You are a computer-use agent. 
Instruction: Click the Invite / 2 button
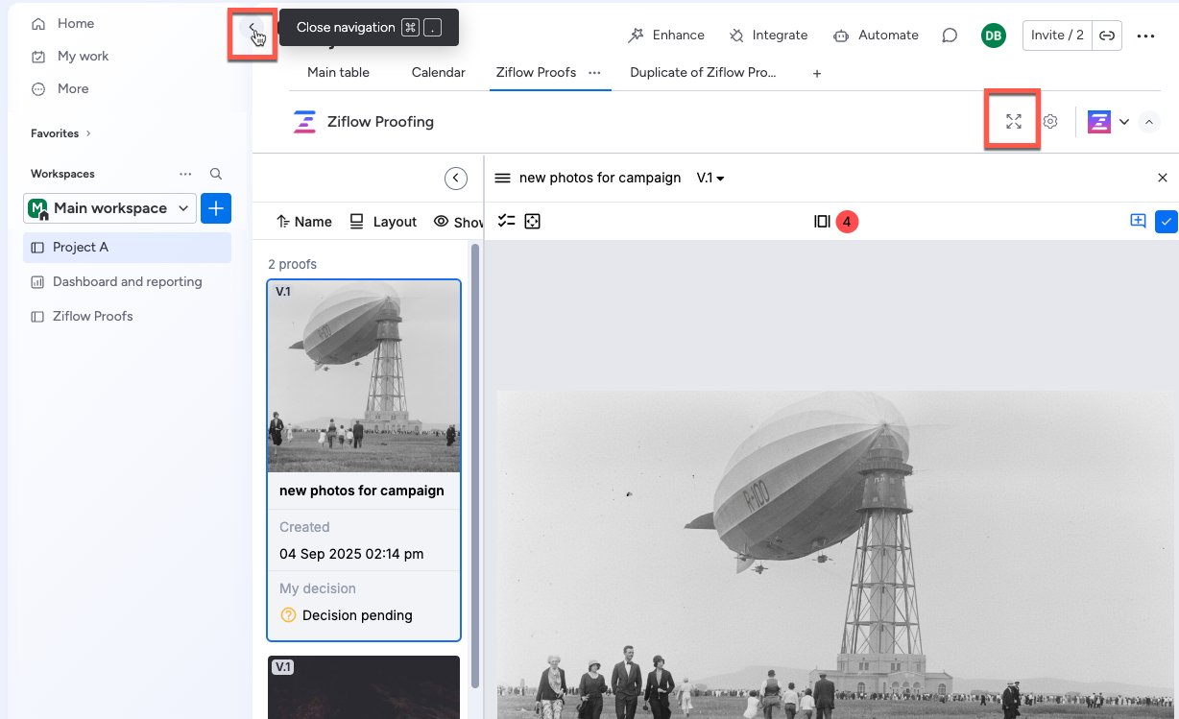(x=1056, y=36)
